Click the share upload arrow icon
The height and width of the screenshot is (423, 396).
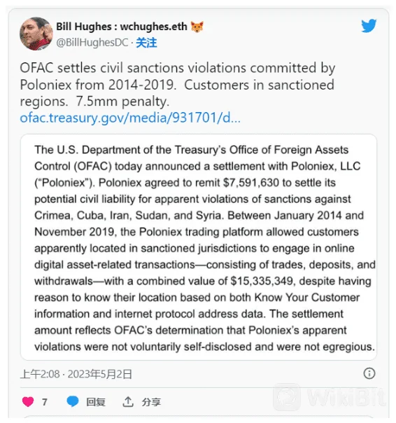point(128,402)
